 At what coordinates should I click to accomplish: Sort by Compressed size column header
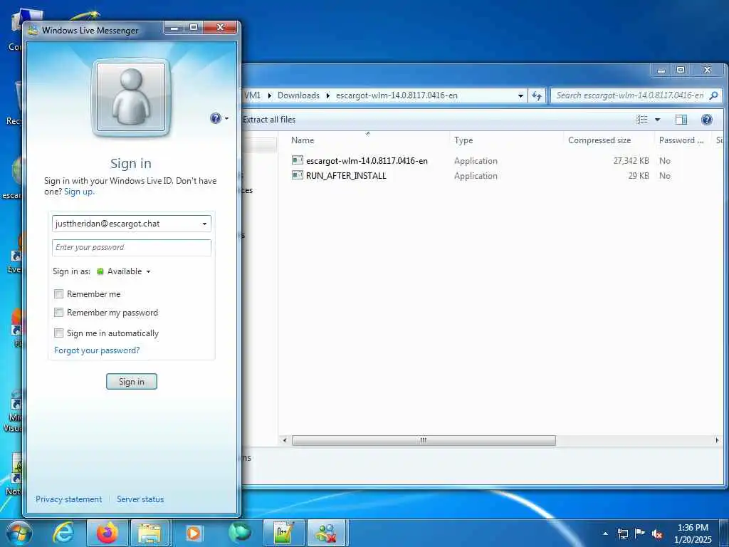(599, 140)
